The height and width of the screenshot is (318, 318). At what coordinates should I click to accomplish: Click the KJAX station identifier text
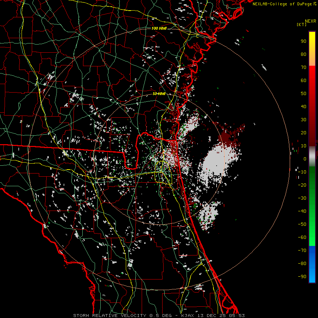[x=189, y=316]
